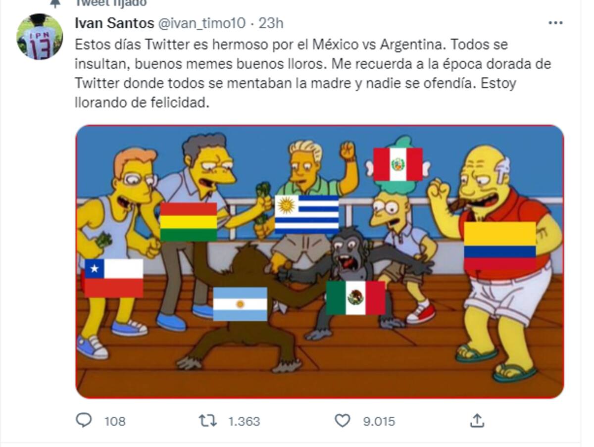Click the pinned tweet pin icon
Viewport: 594px width, 447px height.
click(x=55, y=3)
